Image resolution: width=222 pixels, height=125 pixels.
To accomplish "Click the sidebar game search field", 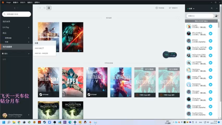I will coord(16,14).
